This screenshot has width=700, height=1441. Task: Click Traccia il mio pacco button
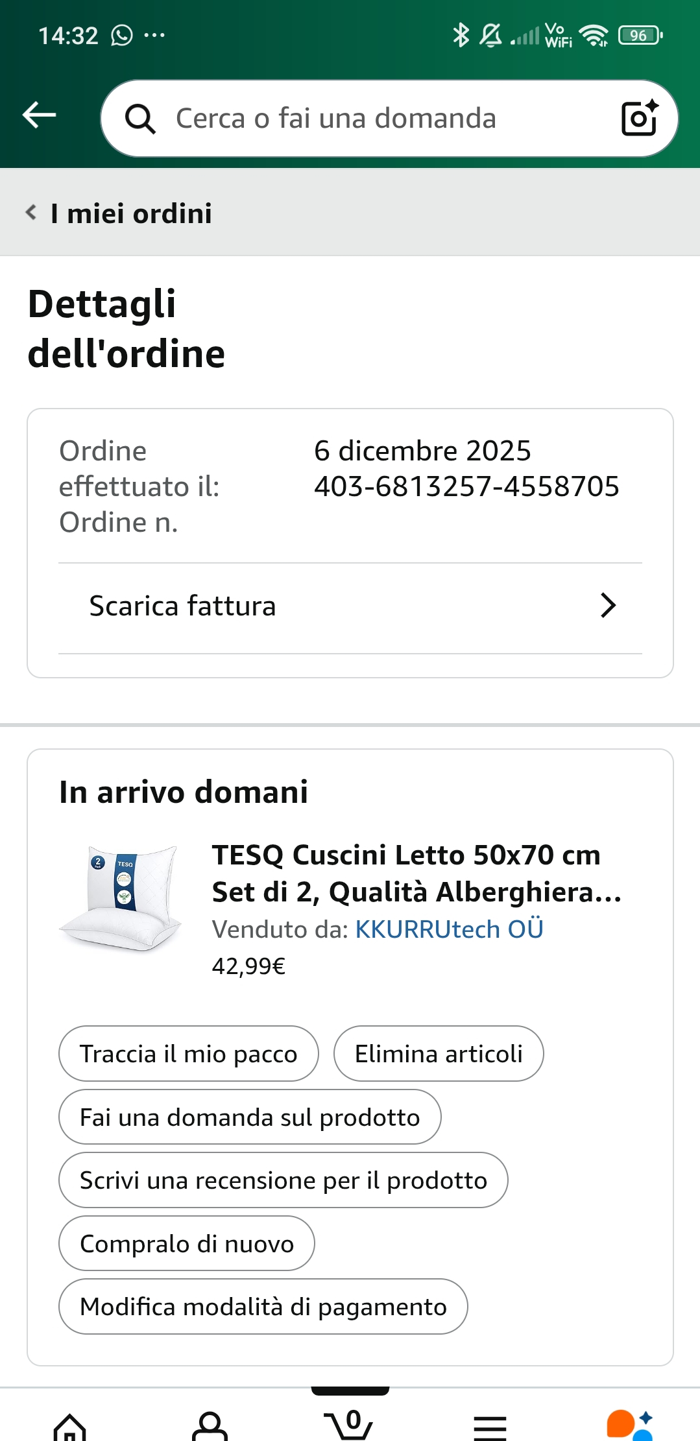click(x=188, y=1054)
